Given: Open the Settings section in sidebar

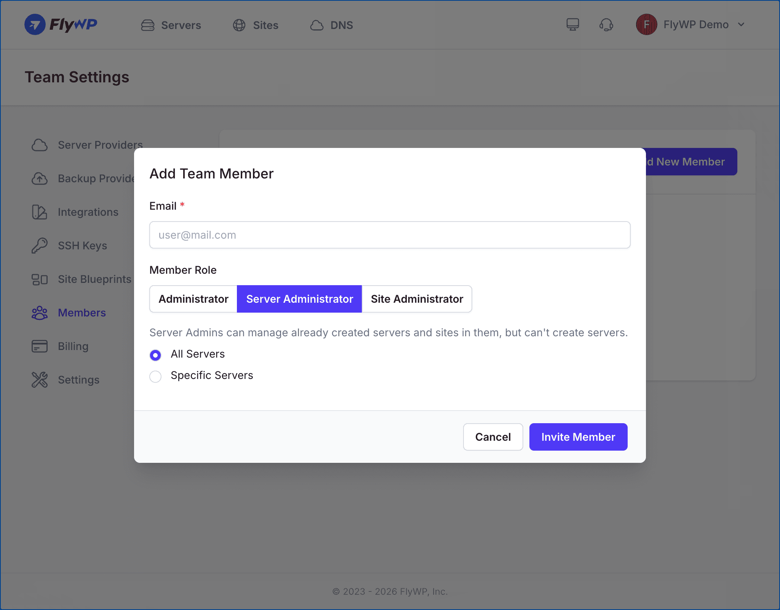Looking at the screenshot, I should tap(66, 380).
